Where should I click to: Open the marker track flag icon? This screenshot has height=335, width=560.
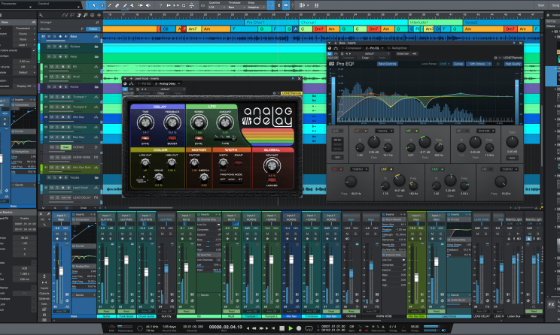coord(72,15)
